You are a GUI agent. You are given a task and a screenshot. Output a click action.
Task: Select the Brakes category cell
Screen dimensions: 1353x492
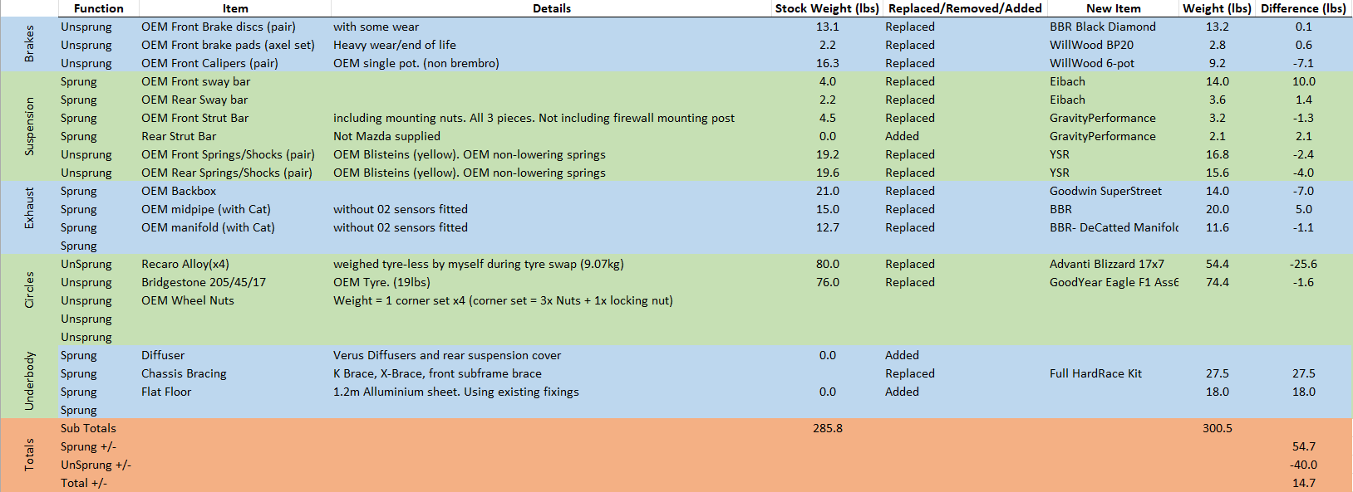(x=29, y=45)
